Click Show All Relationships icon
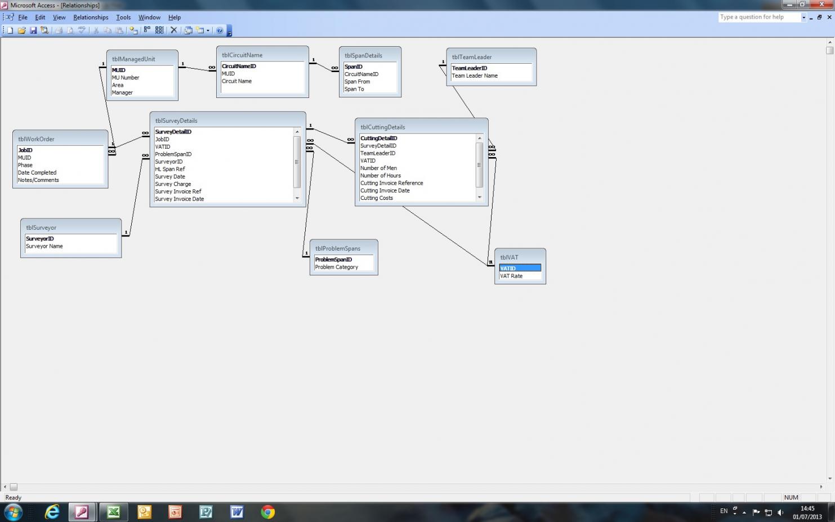Image resolution: width=835 pixels, height=522 pixels. [159, 30]
